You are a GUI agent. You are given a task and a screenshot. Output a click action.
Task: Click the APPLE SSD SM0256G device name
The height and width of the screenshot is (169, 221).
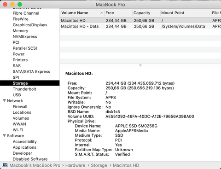(x=136, y=126)
